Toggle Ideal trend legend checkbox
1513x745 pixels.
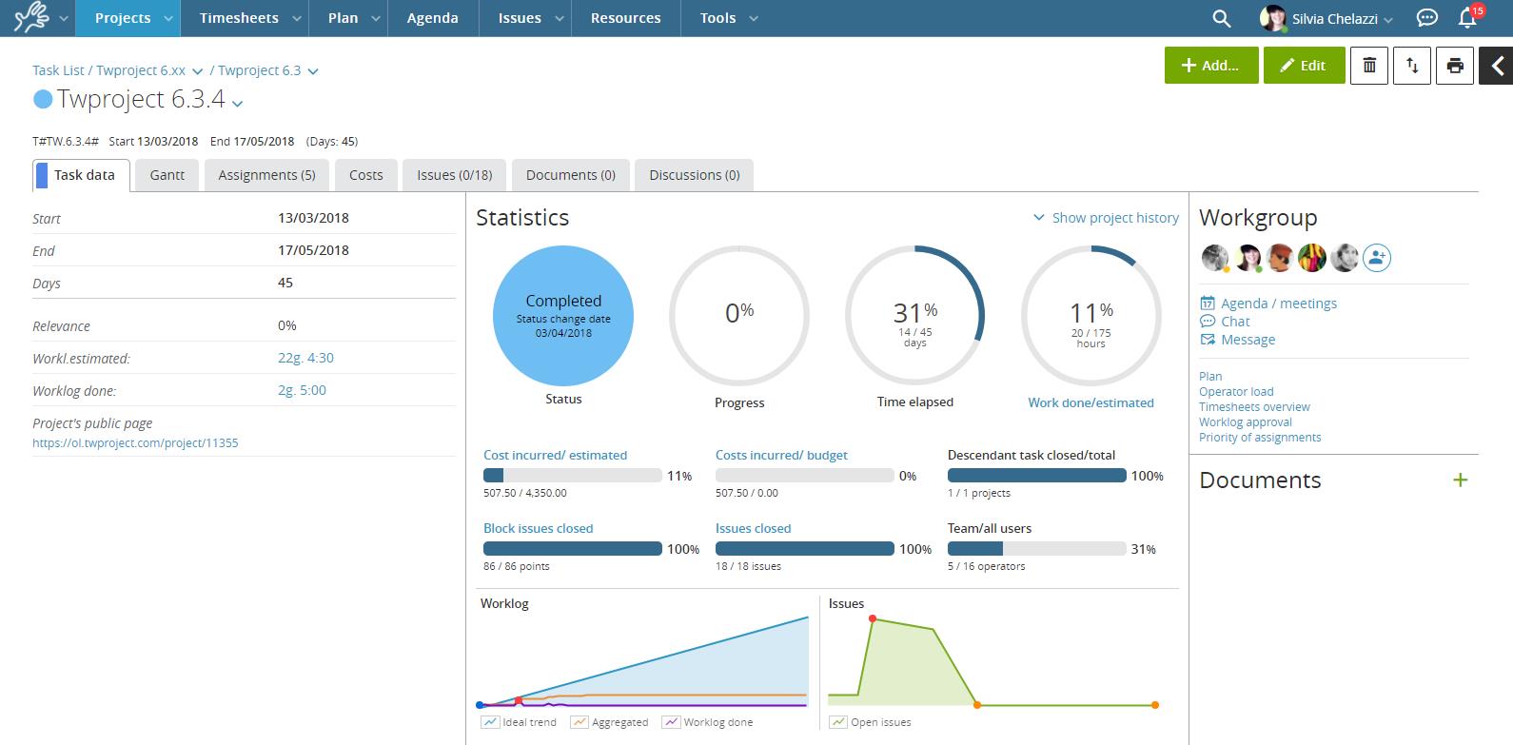[490, 722]
